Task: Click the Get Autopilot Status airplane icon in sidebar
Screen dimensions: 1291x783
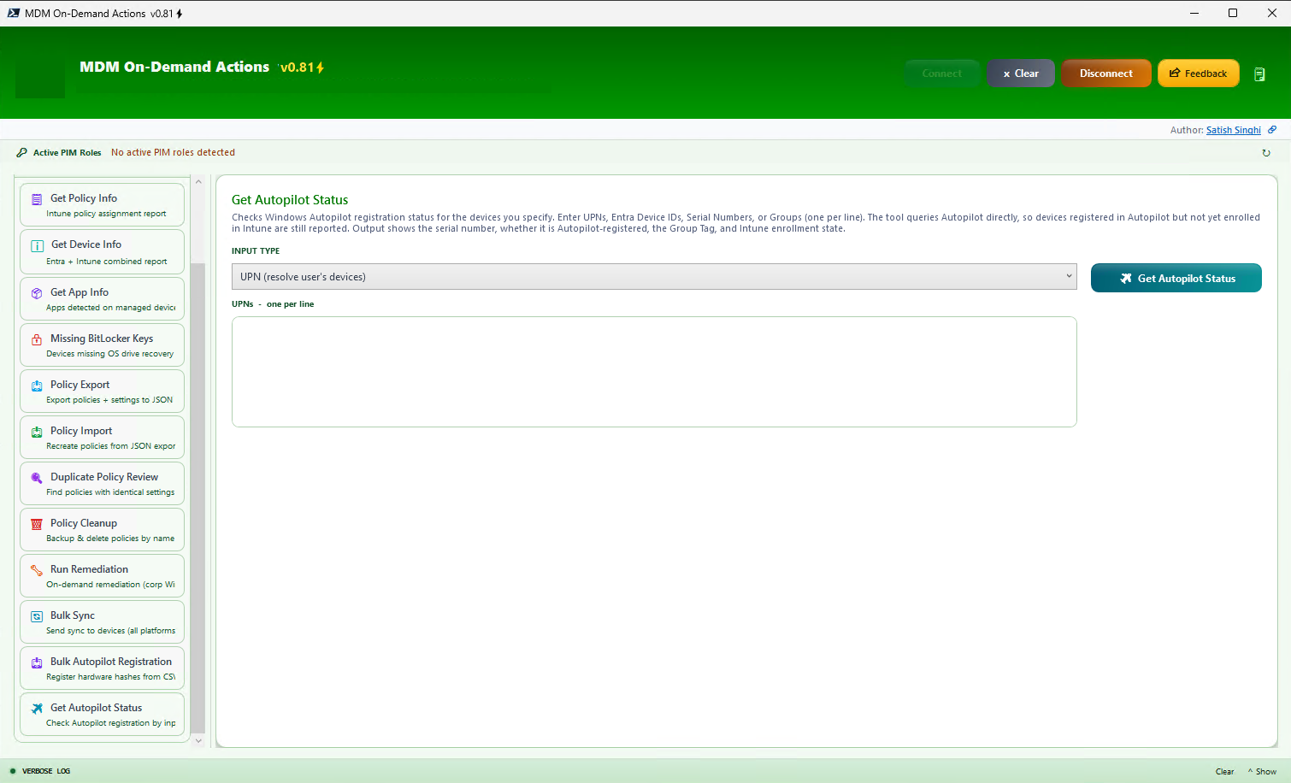Action: coord(37,709)
